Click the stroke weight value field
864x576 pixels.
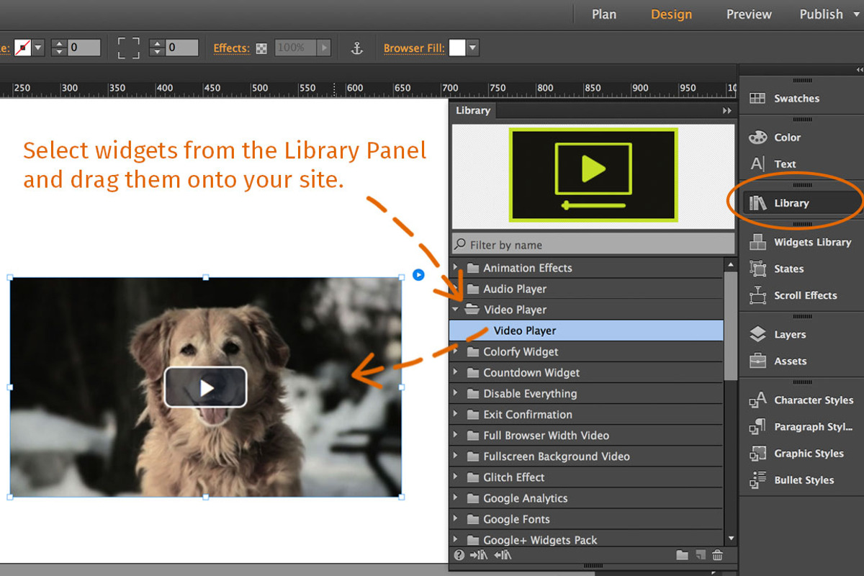(x=84, y=48)
